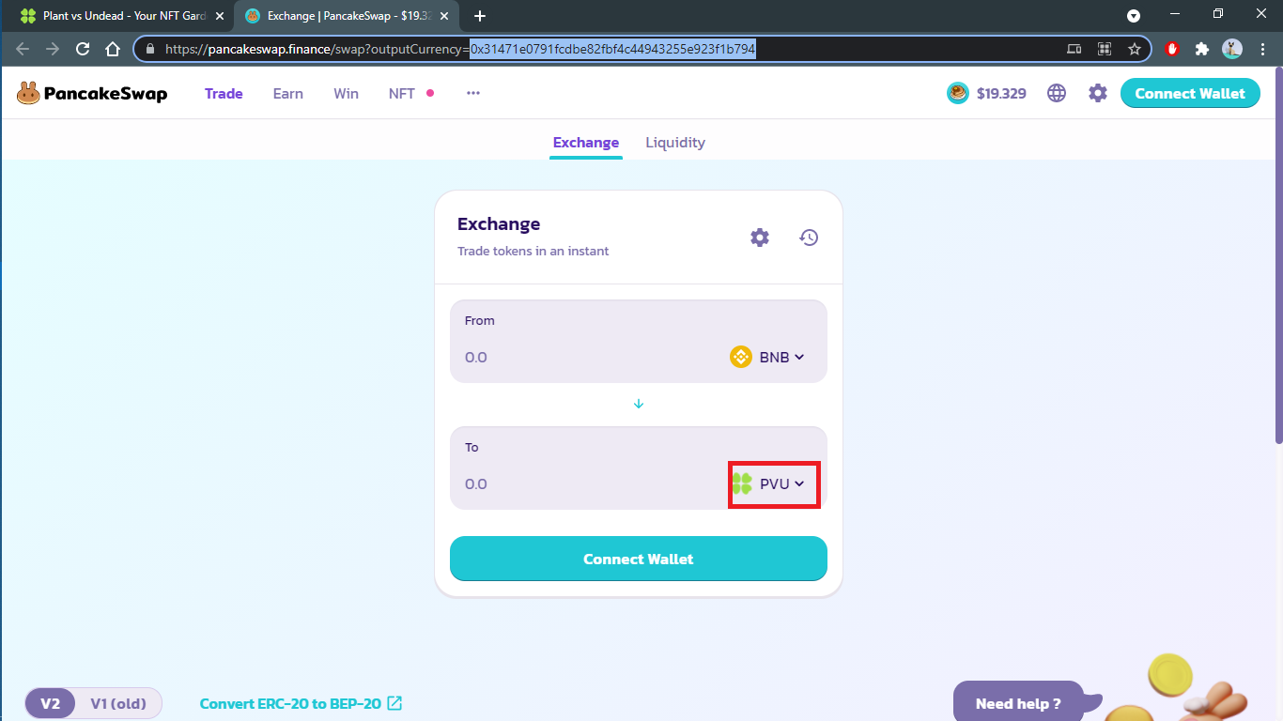Viewport: 1283px width, 721px height.
Task: Send this page to your devices
Action: (x=1074, y=49)
